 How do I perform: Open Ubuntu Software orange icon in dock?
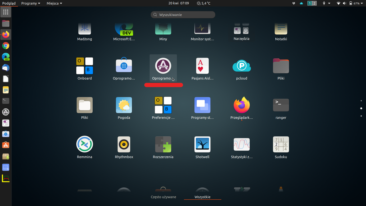(6, 145)
